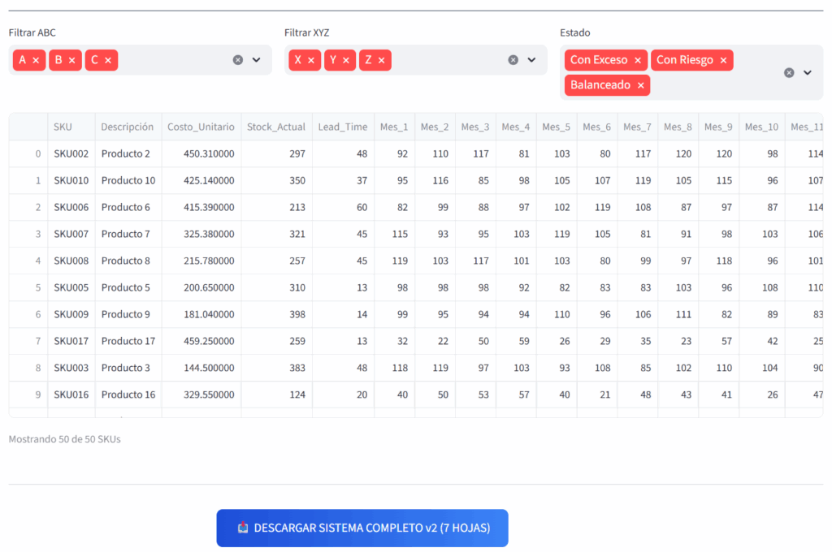
Task: Remove the X tag from Filtrar XYZ
Action: pos(310,60)
